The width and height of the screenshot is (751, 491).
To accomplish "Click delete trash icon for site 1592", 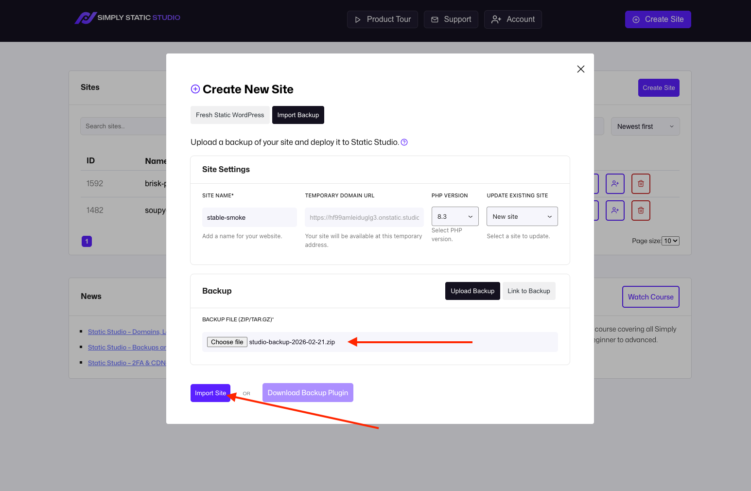I will click(641, 184).
